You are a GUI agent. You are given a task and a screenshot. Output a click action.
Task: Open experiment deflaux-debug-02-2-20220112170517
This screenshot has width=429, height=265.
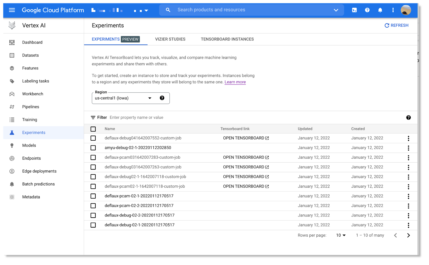click(139, 215)
